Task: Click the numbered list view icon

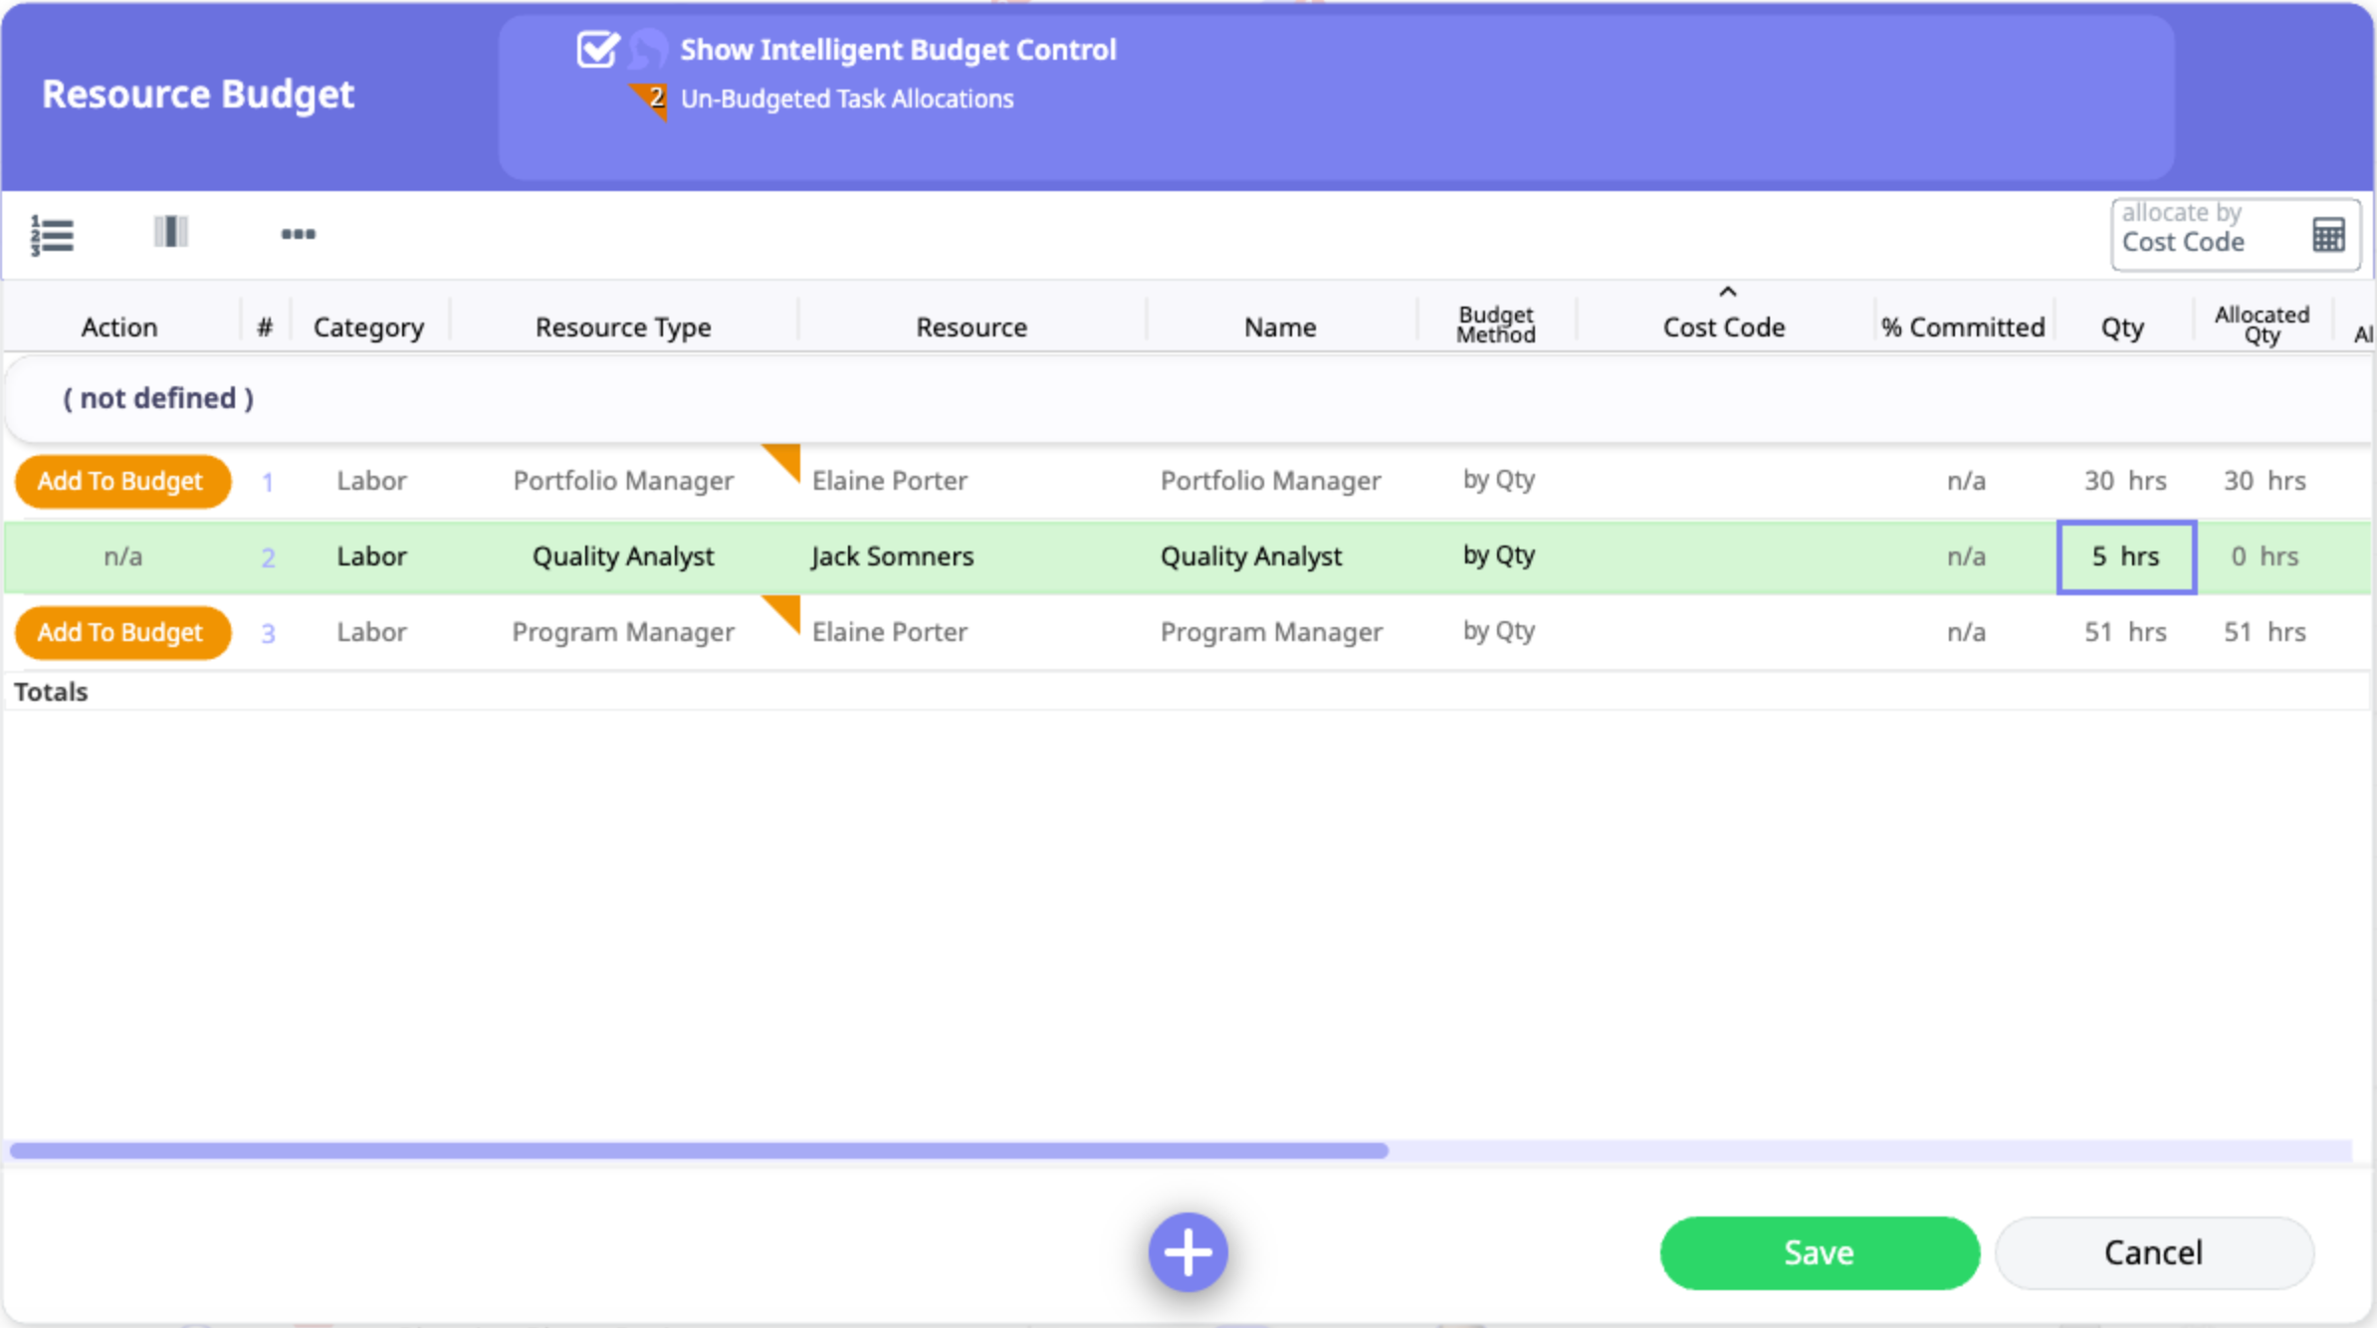Action: tap(52, 235)
